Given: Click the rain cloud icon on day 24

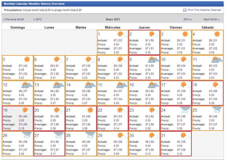Looking at the screenshot, I should pos(185,110).
